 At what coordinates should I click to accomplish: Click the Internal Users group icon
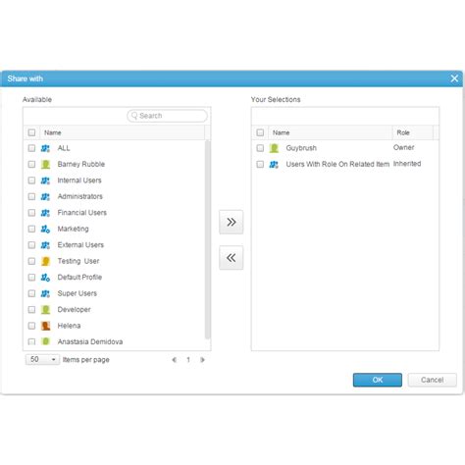[45, 181]
